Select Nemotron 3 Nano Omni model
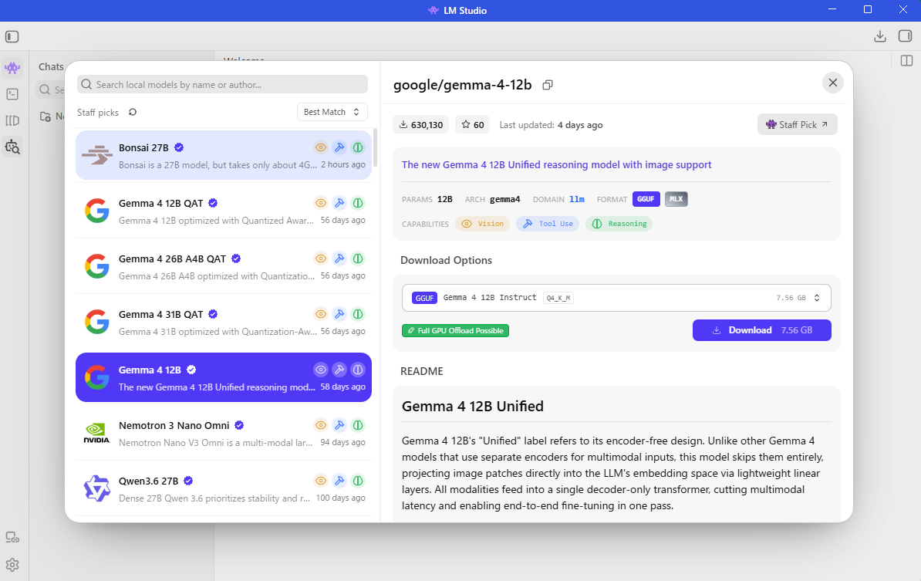 224,433
